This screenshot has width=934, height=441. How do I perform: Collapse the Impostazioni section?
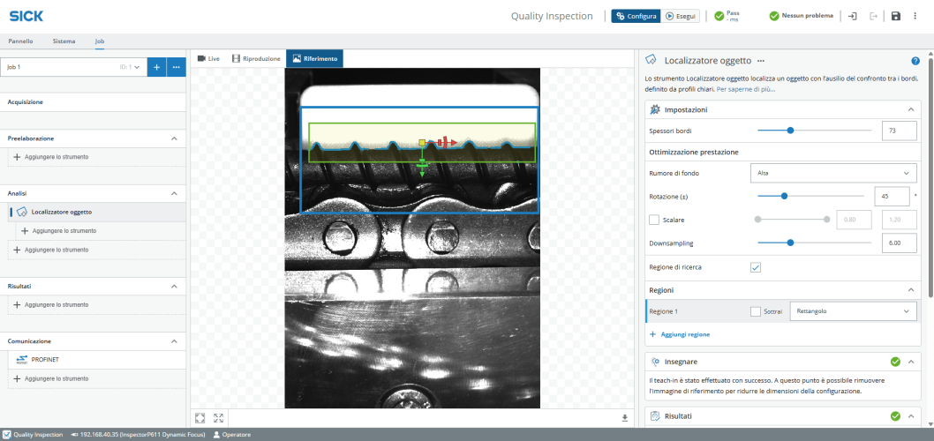[x=910, y=109]
